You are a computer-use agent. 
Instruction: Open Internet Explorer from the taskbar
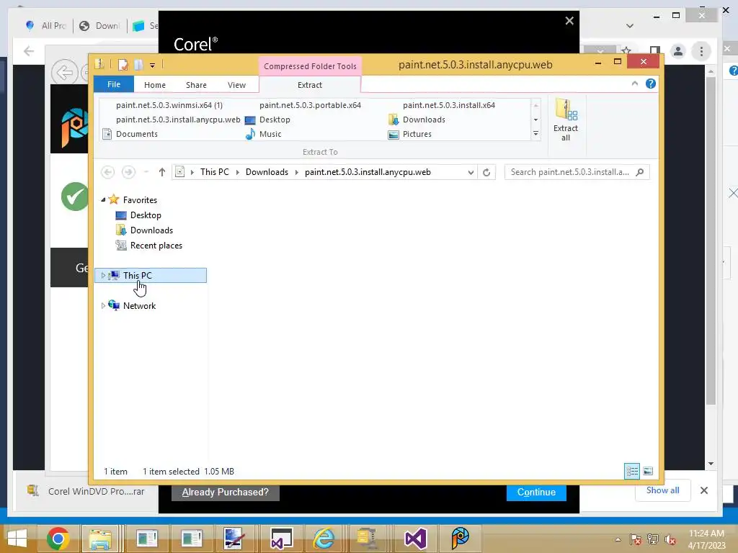tap(324, 539)
